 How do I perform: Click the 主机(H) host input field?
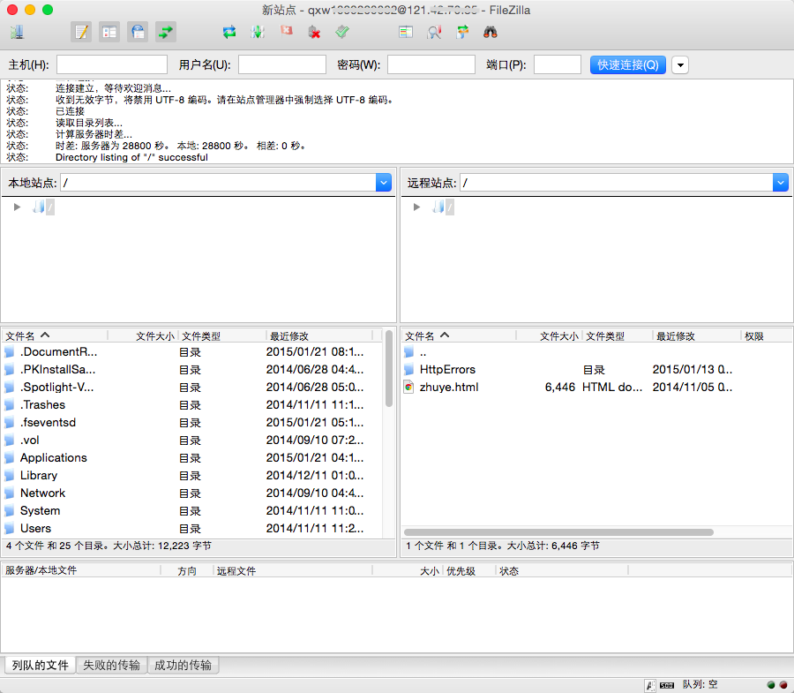(x=112, y=65)
